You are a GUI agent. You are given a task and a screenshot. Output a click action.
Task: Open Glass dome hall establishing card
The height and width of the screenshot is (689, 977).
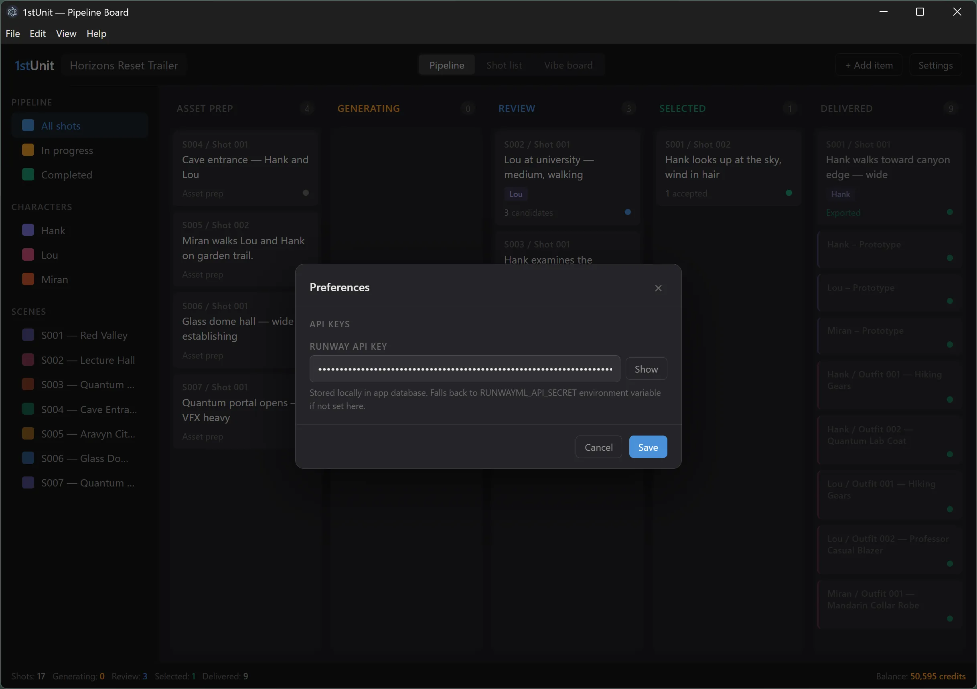coord(234,330)
